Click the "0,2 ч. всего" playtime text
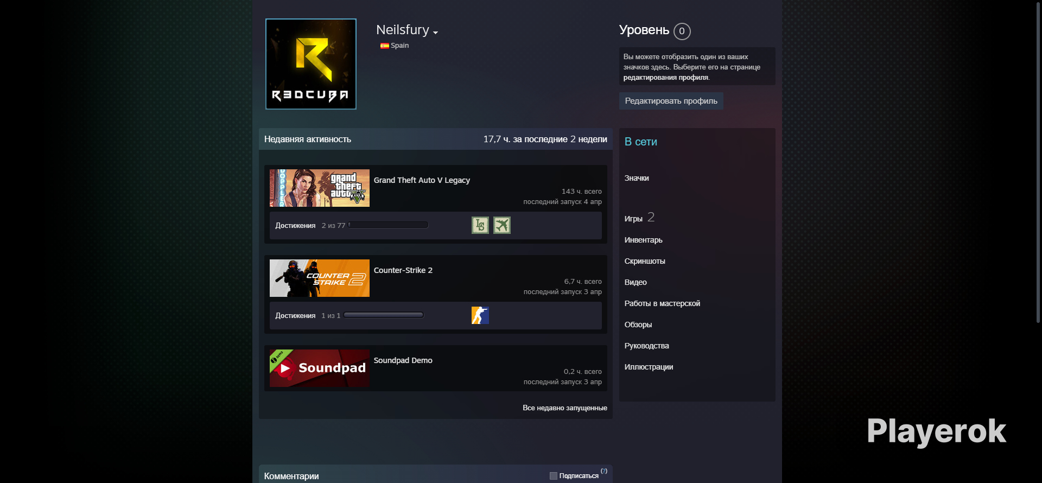 coord(583,372)
